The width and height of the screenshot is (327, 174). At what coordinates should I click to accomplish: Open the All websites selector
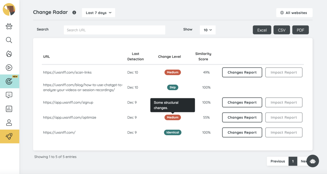point(294,13)
